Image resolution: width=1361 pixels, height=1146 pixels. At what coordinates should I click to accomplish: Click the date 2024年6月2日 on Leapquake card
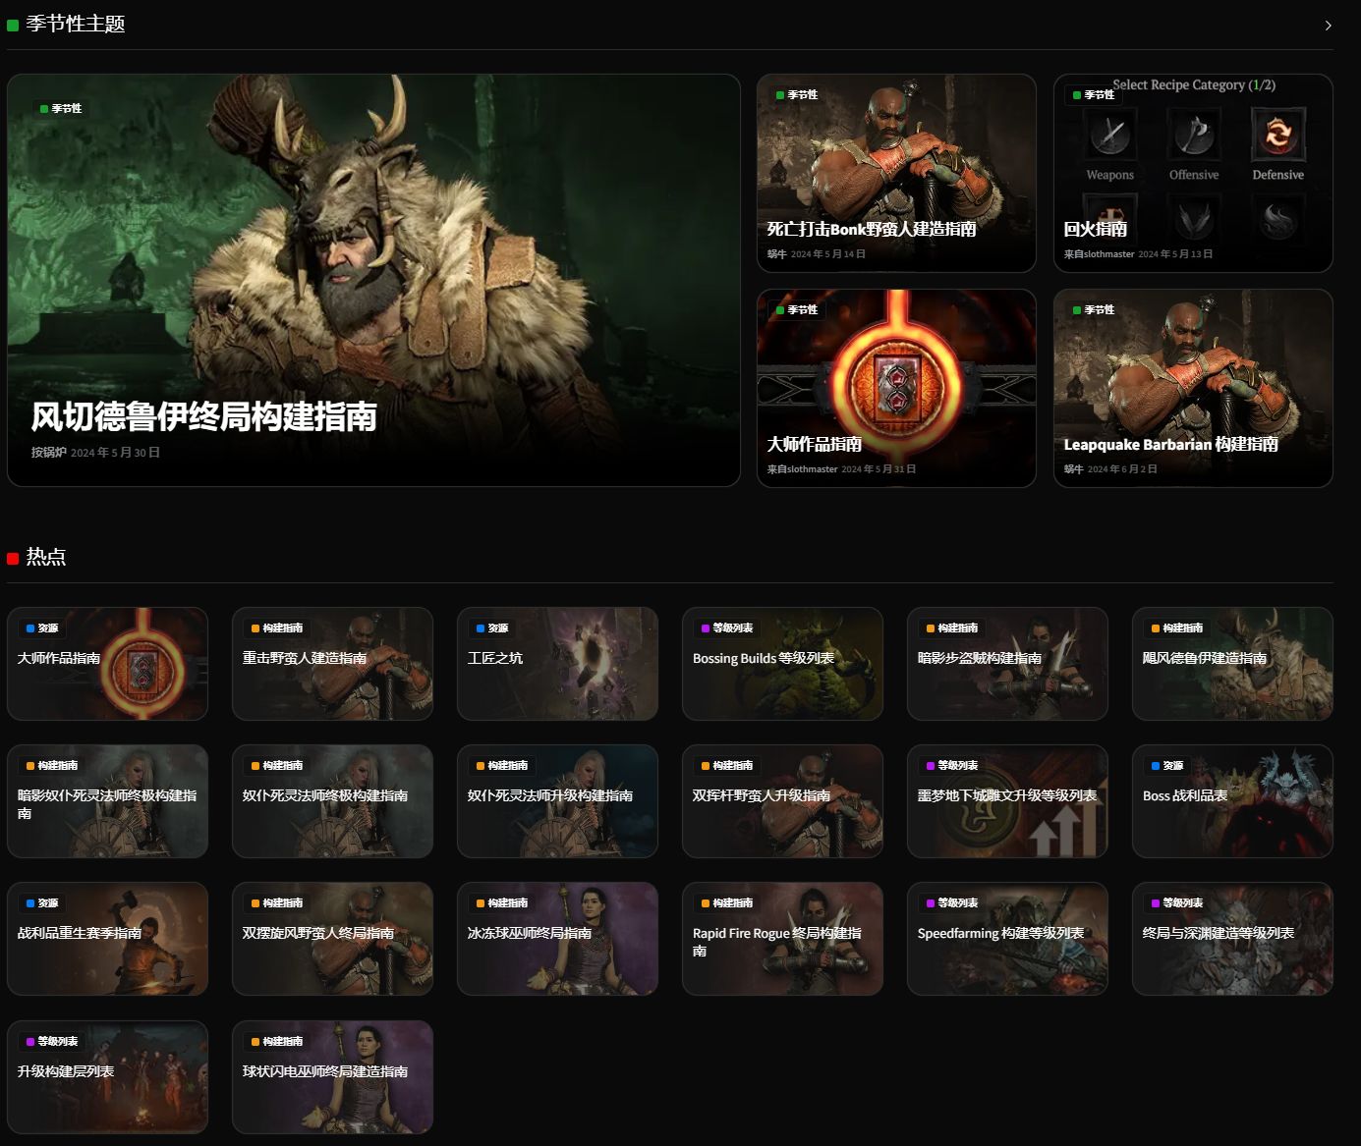pos(1122,469)
